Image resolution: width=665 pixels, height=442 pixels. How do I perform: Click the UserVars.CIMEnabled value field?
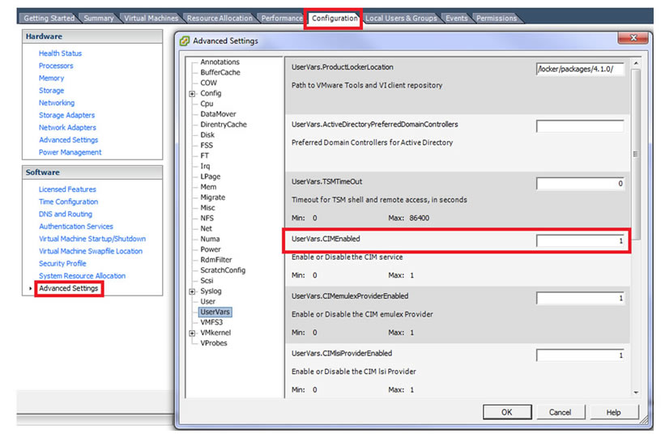580,240
